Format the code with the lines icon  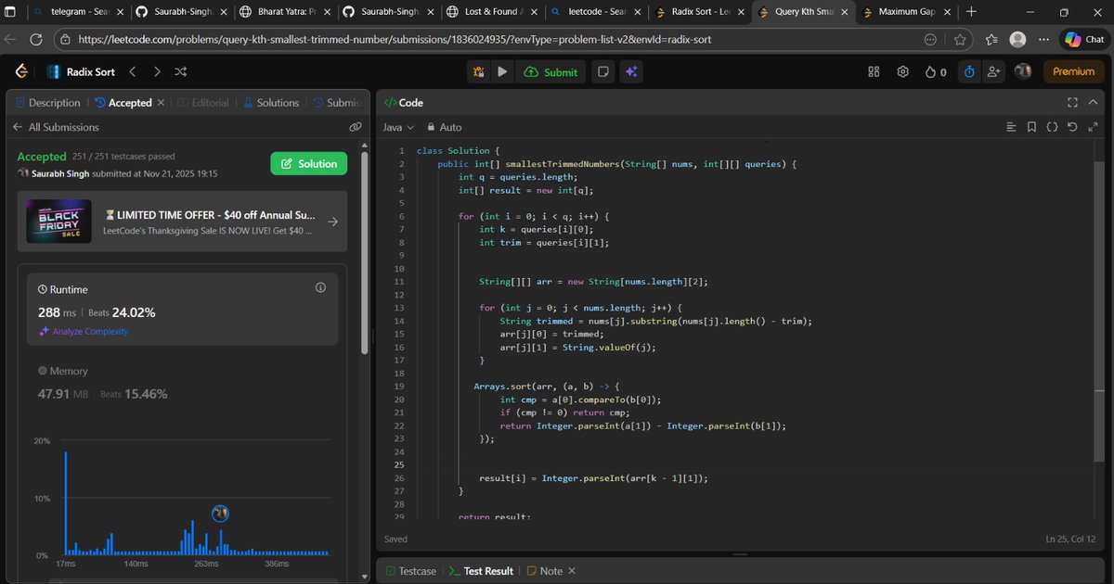(x=1012, y=127)
